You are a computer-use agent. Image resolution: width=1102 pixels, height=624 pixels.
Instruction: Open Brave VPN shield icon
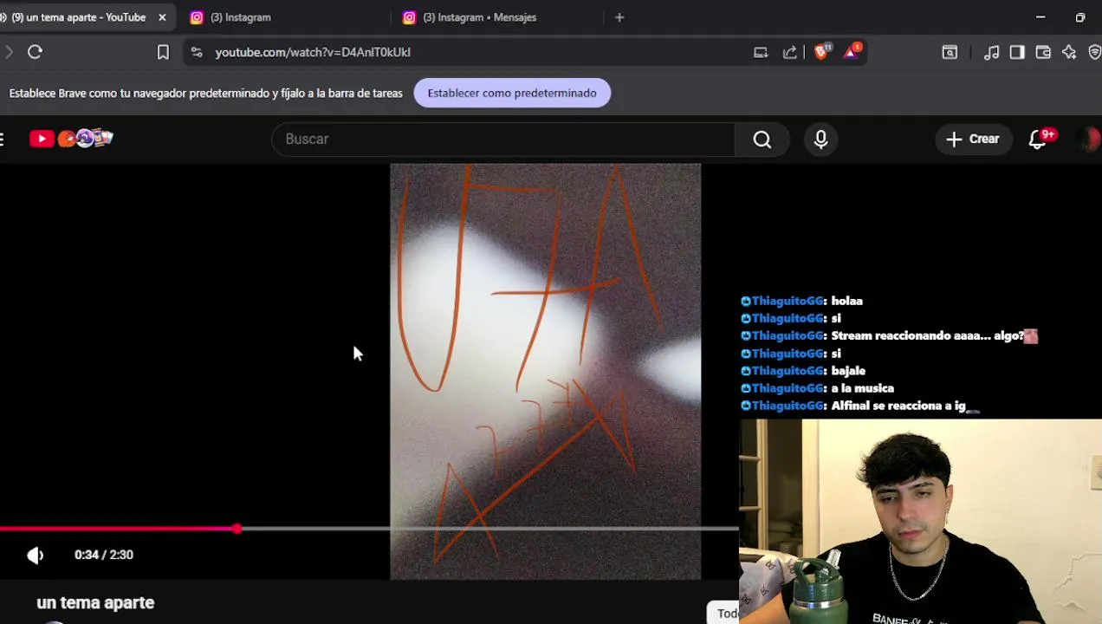click(1094, 52)
